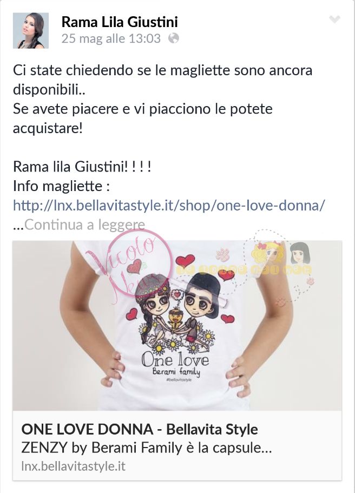Screen dimensions: 355x493
Task: Click the ONE LOVE DONNA - Bellavita Style title
Action: tap(140, 429)
